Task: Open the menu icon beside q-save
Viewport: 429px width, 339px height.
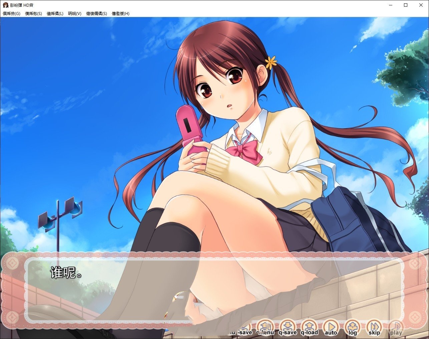Action: 266,327
